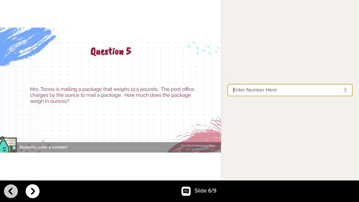This screenshot has width=359, height=202.
Task: Click the Question 5 slide title
Action: pos(111,51)
